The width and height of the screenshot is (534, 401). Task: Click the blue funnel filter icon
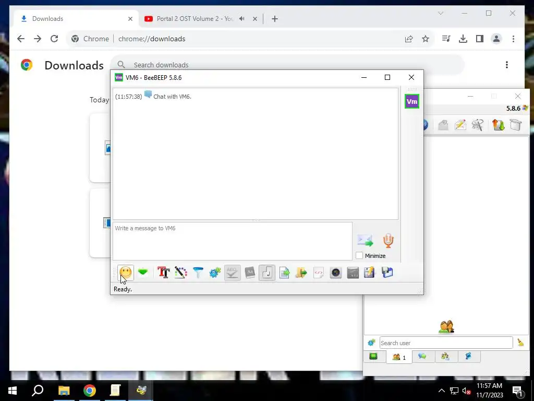198,273
